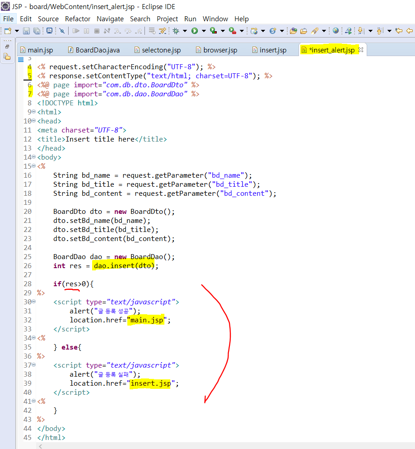Open the Refactor menu

(x=78, y=19)
